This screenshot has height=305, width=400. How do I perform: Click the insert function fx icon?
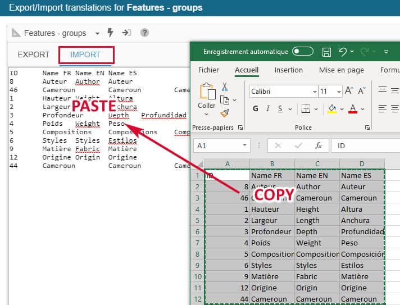[319, 145]
